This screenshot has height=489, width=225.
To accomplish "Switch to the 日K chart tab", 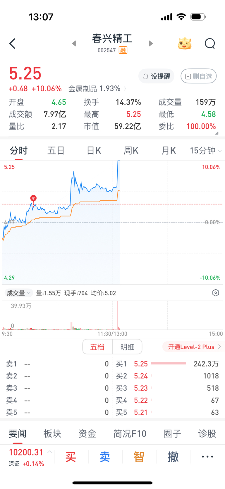I will [x=94, y=151].
